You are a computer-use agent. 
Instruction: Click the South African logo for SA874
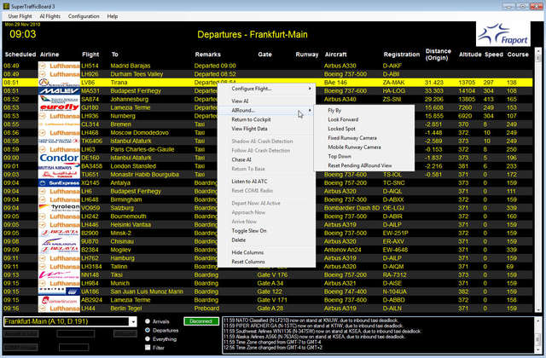(59, 99)
